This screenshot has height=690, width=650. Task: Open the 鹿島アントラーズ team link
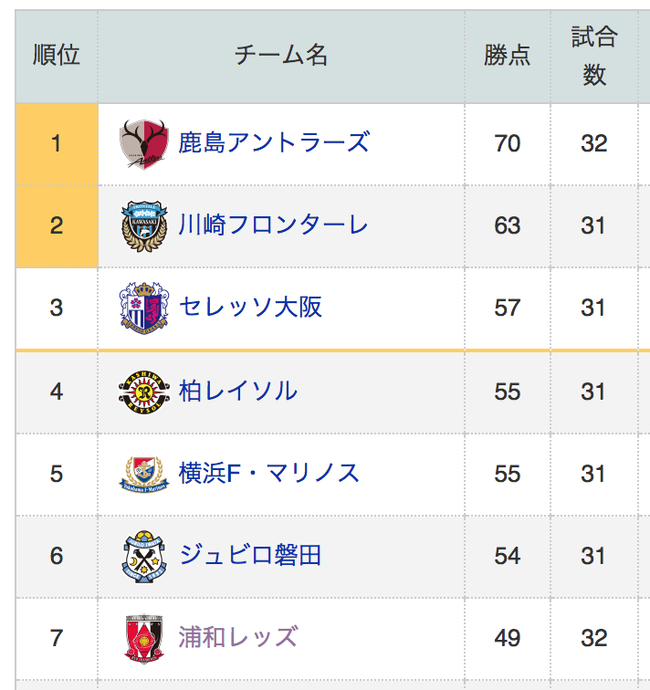tap(274, 142)
